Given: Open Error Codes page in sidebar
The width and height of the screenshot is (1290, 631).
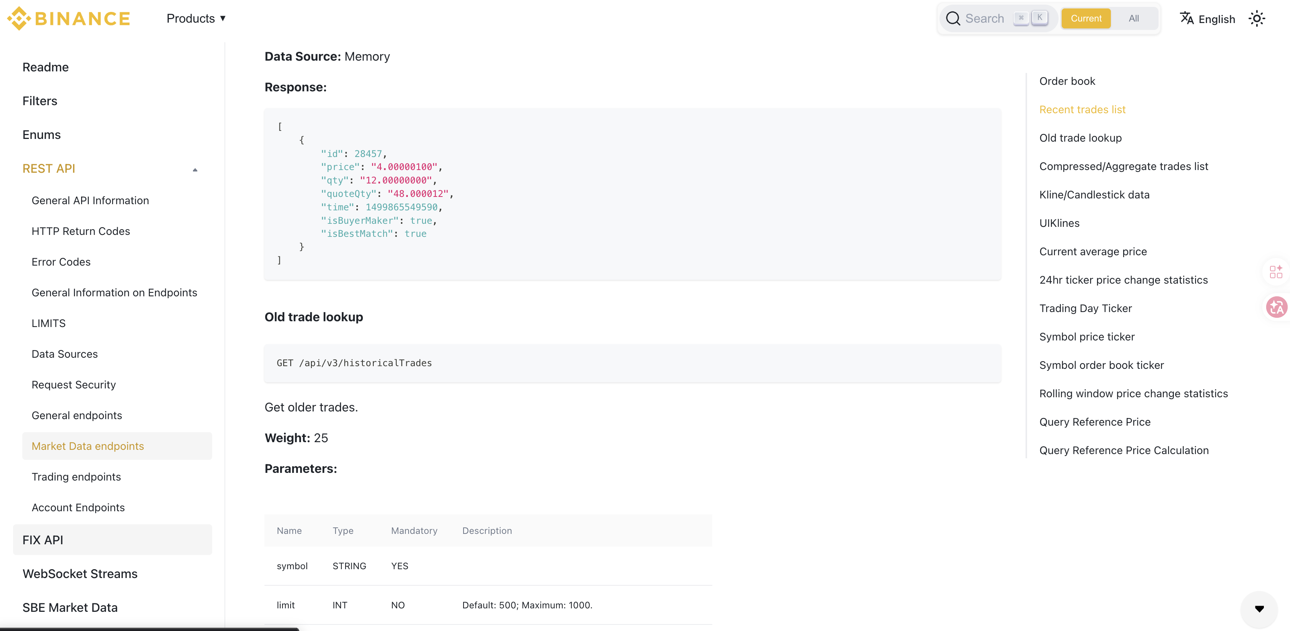Looking at the screenshot, I should click(x=61, y=261).
